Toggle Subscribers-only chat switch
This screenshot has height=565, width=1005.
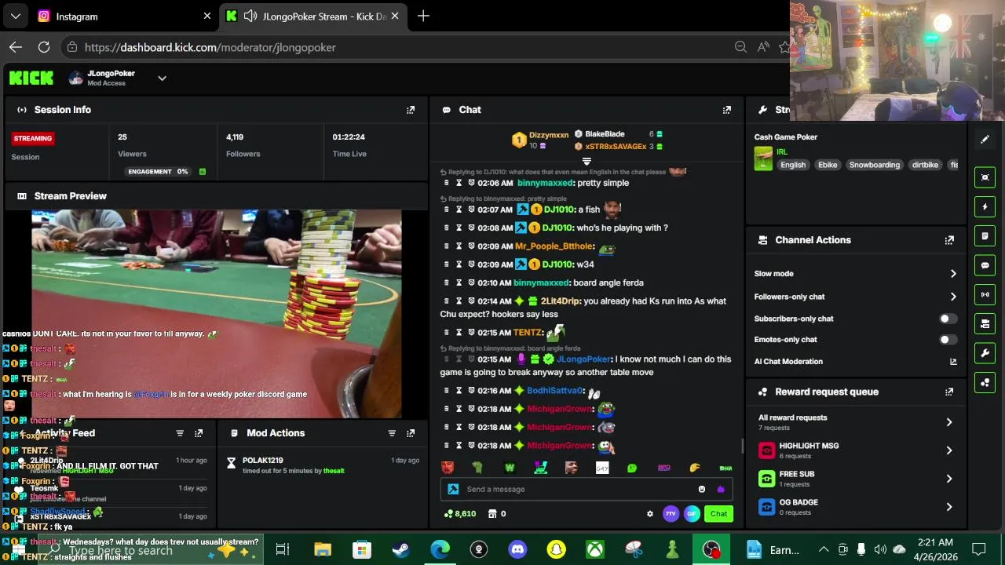(948, 319)
